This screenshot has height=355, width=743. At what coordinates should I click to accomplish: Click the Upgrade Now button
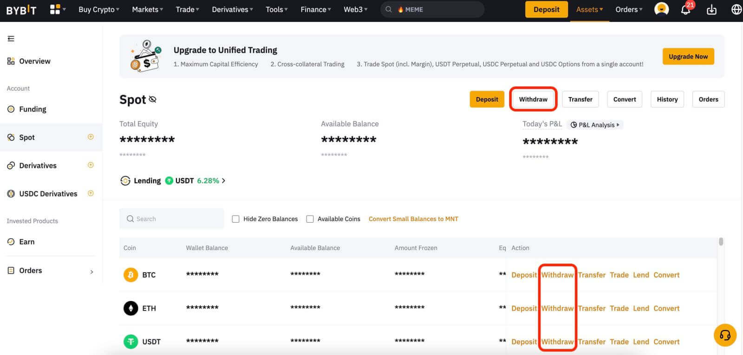click(688, 57)
